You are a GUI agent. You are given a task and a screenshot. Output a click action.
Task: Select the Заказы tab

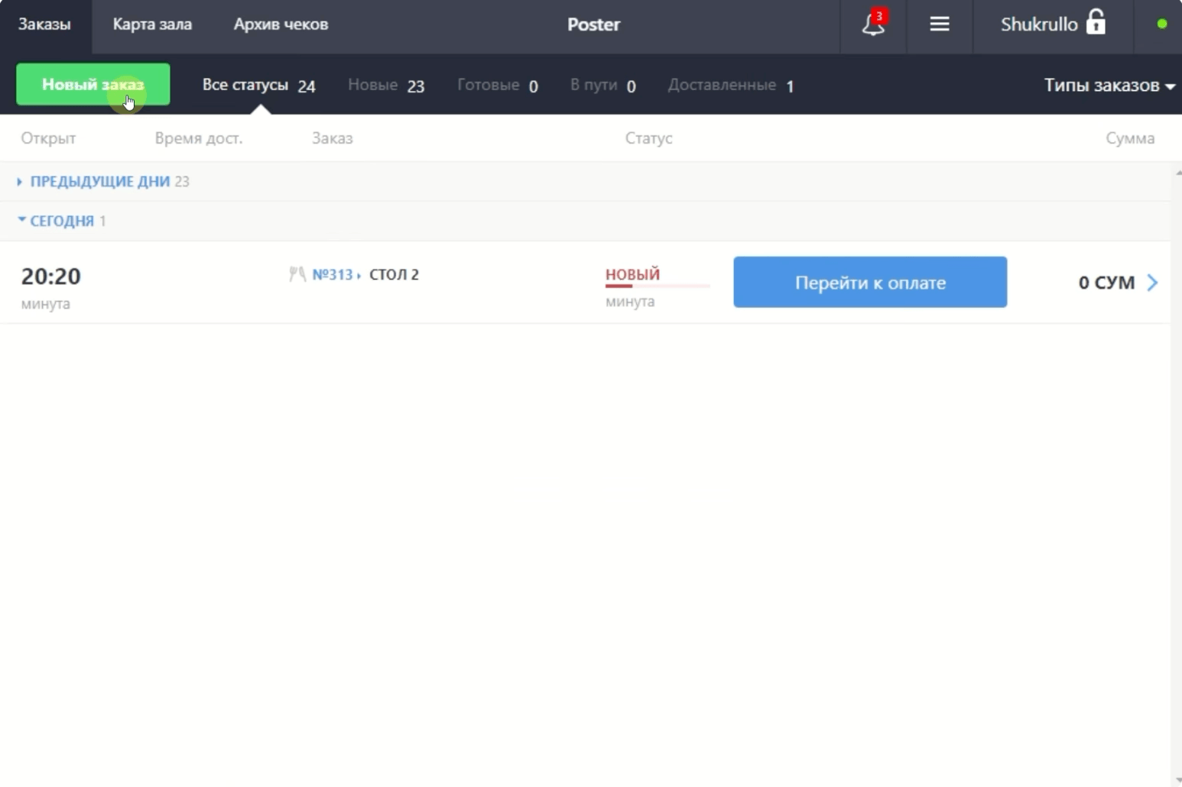pos(44,24)
